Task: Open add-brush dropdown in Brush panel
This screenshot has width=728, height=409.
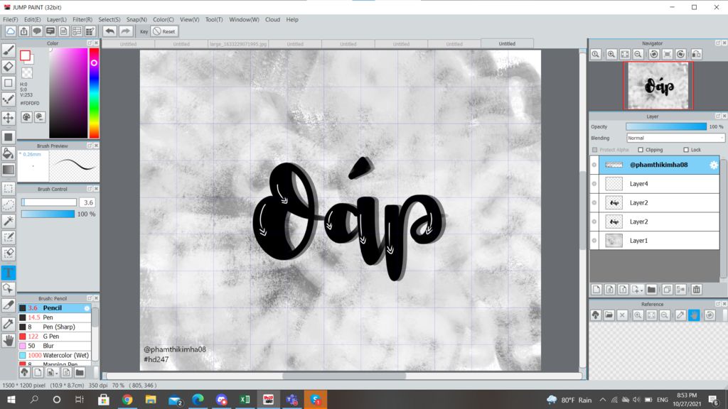Action: coord(57,373)
